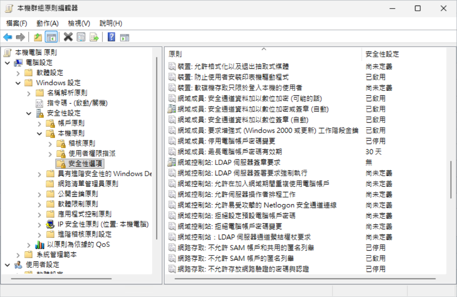The image size is (457, 297).
Task: Expand the 帳戶原則 tree node
Action: pos(40,123)
